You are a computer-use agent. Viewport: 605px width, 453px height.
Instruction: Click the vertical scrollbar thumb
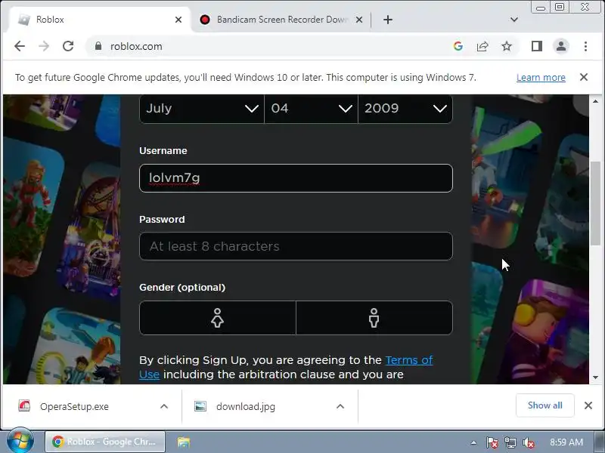point(595,203)
